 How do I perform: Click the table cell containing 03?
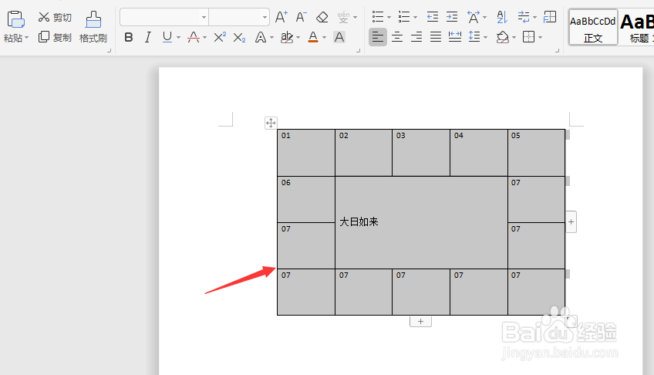click(421, 153)
